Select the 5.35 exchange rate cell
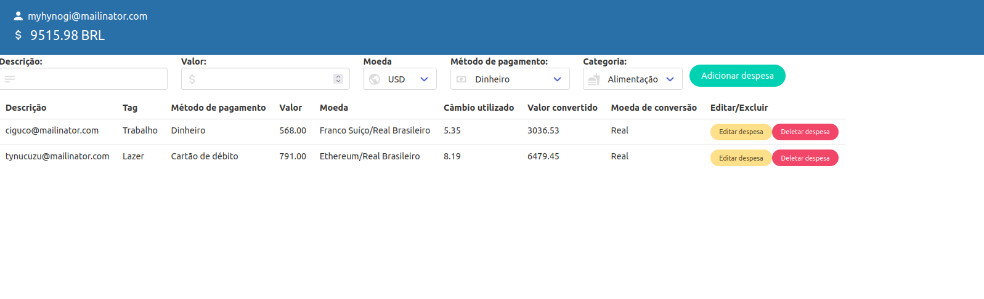 [x=452, y=130]
